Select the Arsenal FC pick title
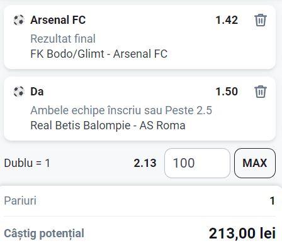282x246 pixels. pos(58,20)
